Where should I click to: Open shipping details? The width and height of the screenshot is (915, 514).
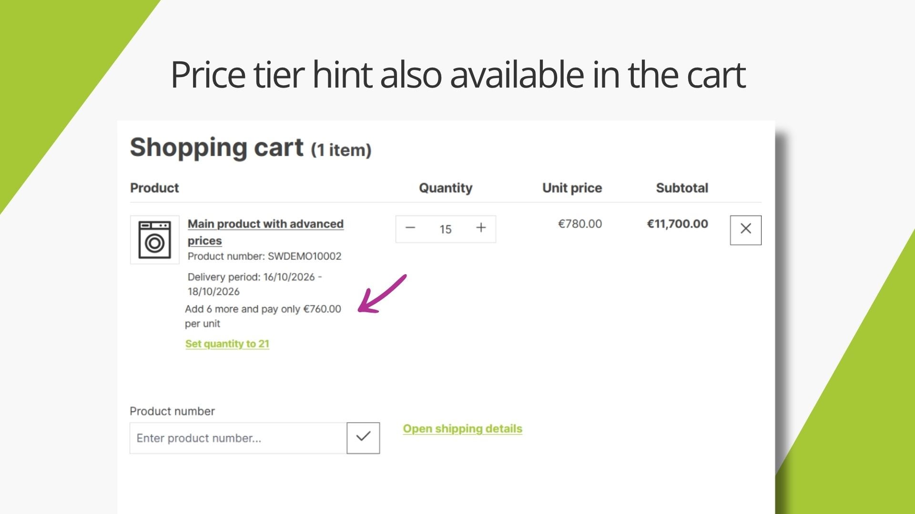462,429
